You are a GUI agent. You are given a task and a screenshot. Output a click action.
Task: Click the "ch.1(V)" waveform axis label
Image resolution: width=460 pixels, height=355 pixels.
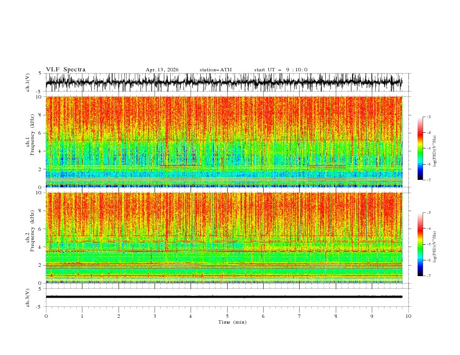pyautogui.click(x=28, y=82)
